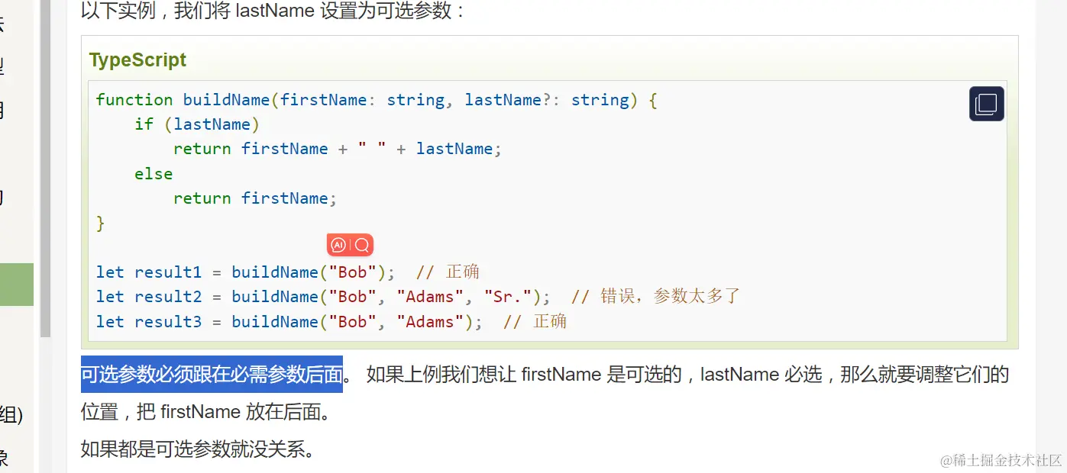Select the green highlighted sidebar item
The width and height of the screenshot is (1067, 473).
click(16, 285)
